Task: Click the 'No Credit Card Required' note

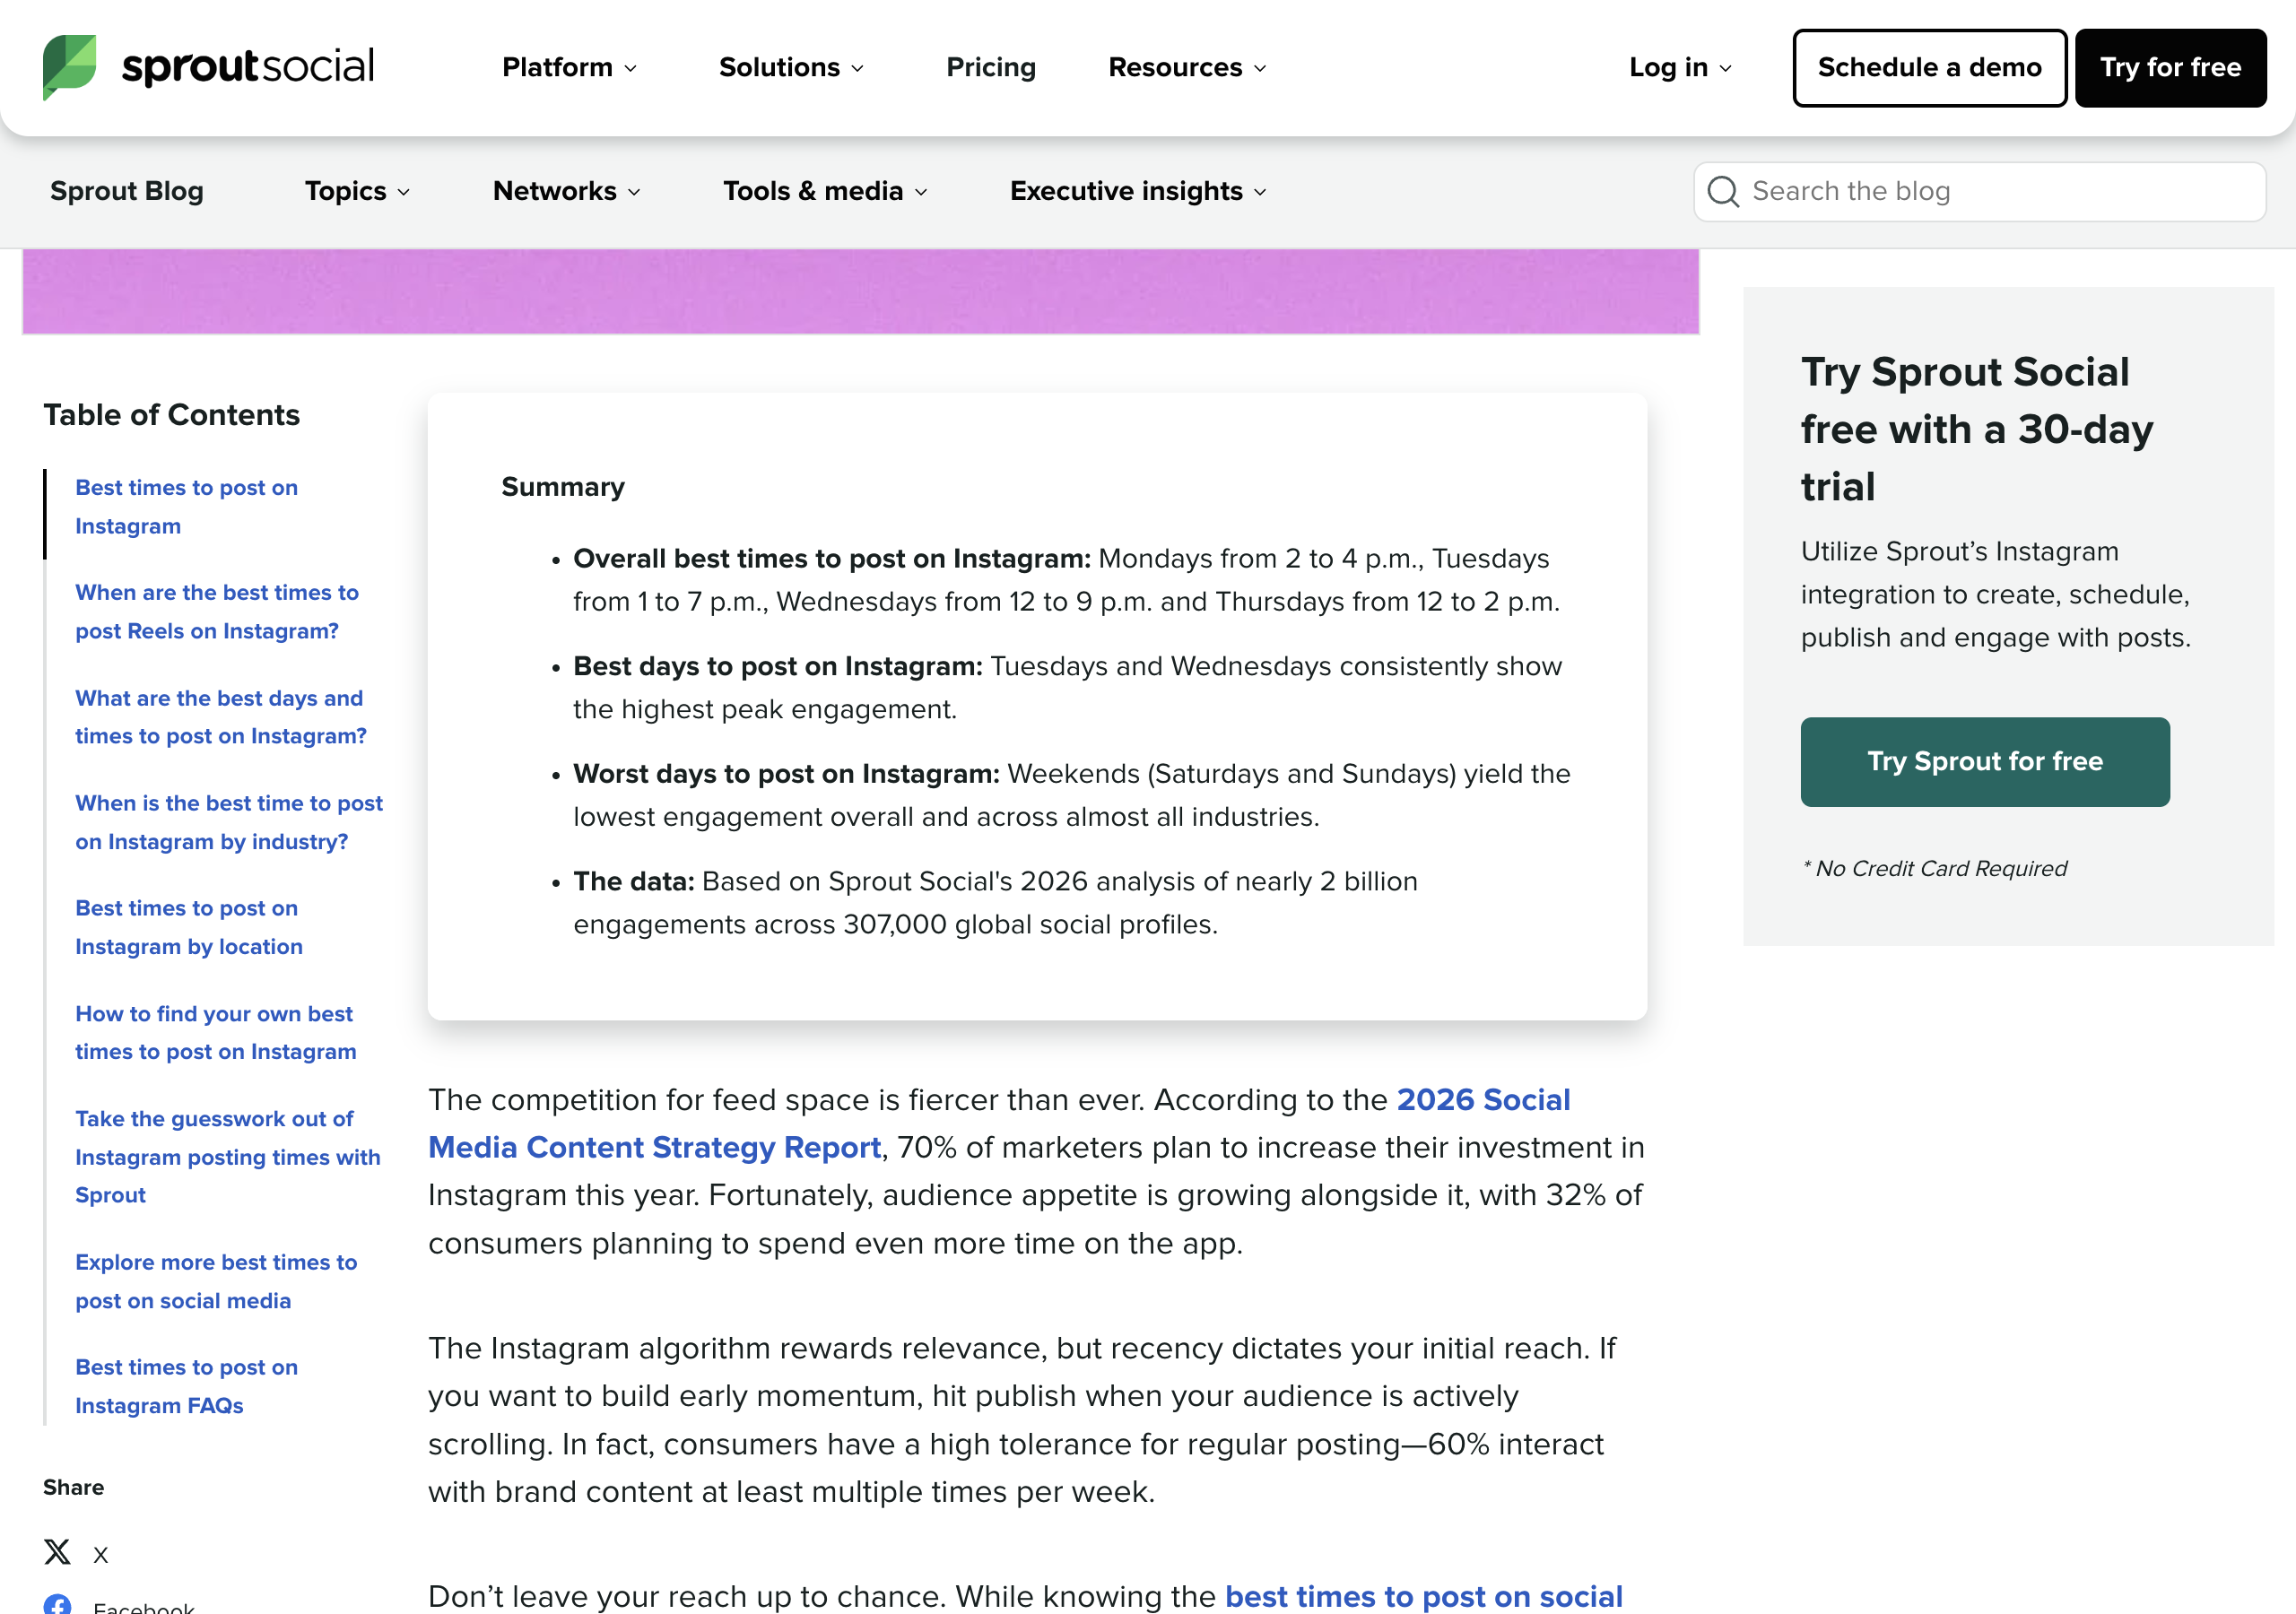Action: pyautogui.click(x=1934, y=868)
